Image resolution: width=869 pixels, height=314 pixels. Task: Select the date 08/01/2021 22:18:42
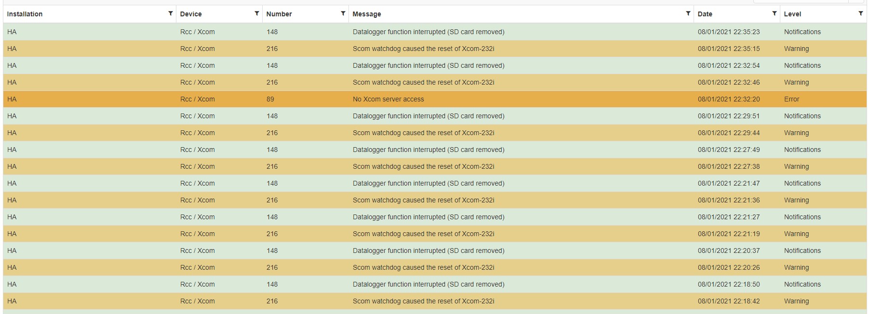(x=728, y=301)
